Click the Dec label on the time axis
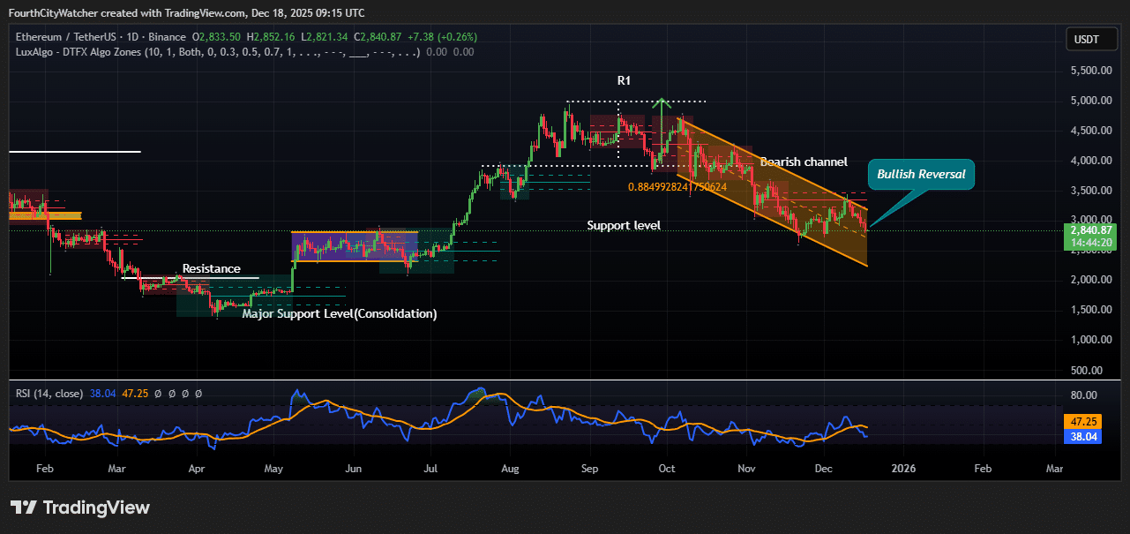 pyautogui.click(x=822, y=469)
